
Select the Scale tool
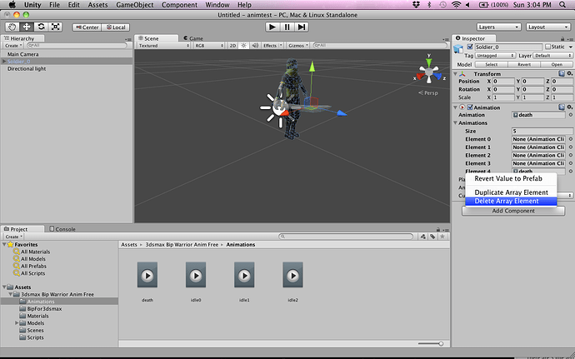pos(55,27)
